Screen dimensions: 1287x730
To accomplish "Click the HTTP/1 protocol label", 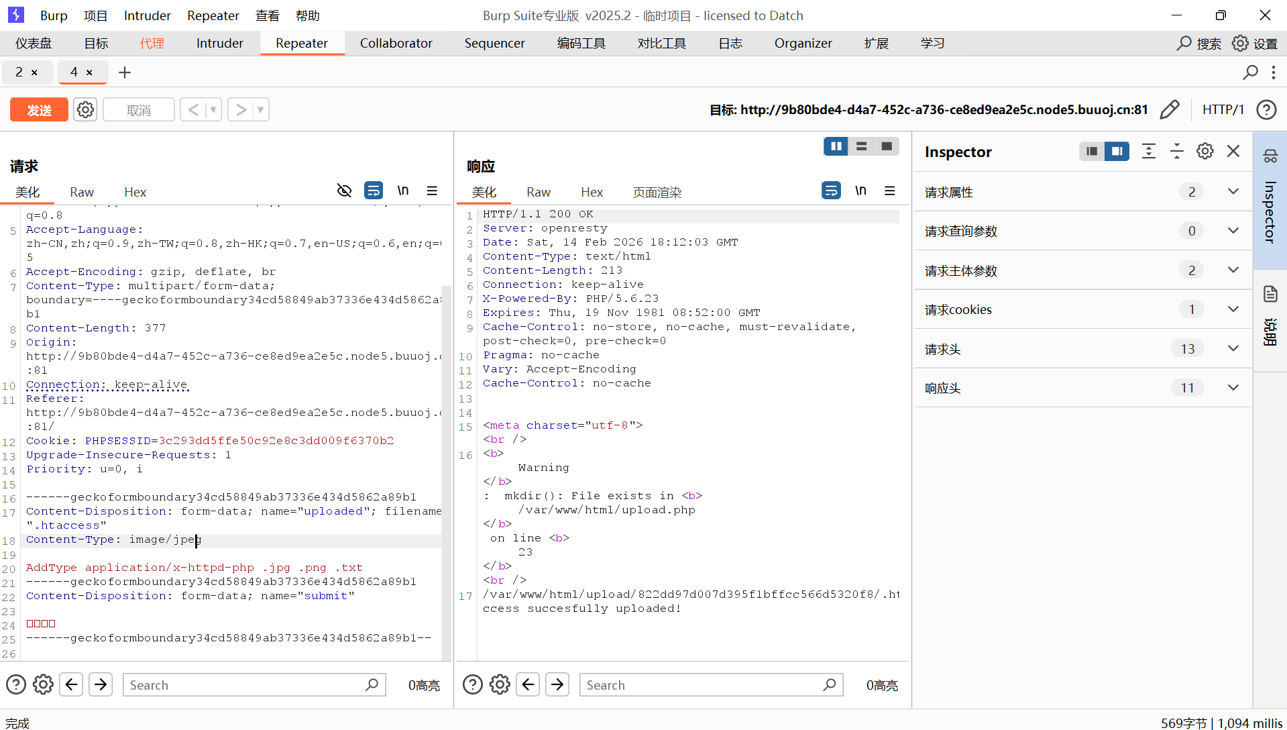I will click(x=1223, y=109).
